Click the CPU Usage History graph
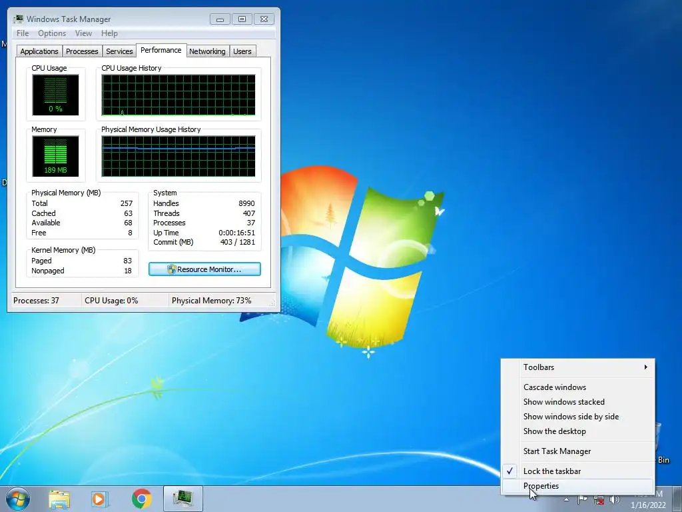This screenshot has height=512, width=682. pyautogui.click(x=178, y=95)
